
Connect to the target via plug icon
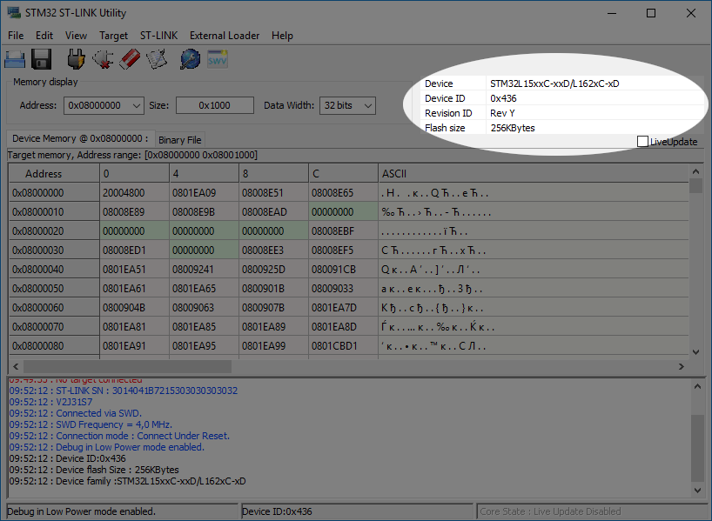76,59
